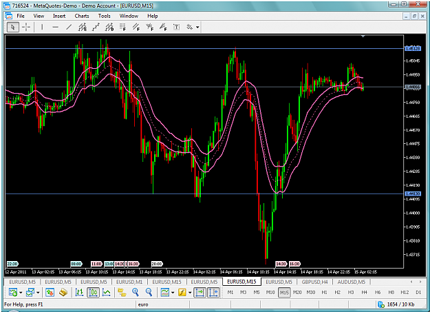Image resolution: width=430 pixels, height=312 pixels.
Task: Activate the Crosshair tool
Action: (x=26, y=27)
